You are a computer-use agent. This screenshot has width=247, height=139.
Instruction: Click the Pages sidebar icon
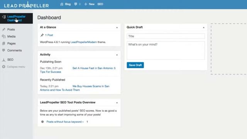click(4, 43)
